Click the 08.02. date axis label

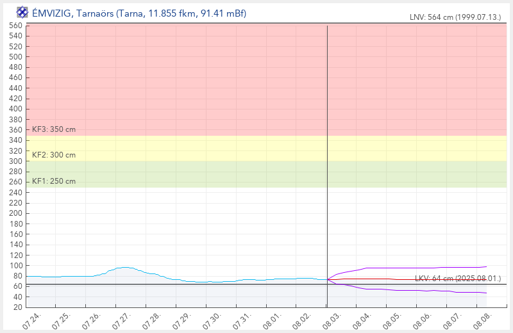[x=302, y=321]
